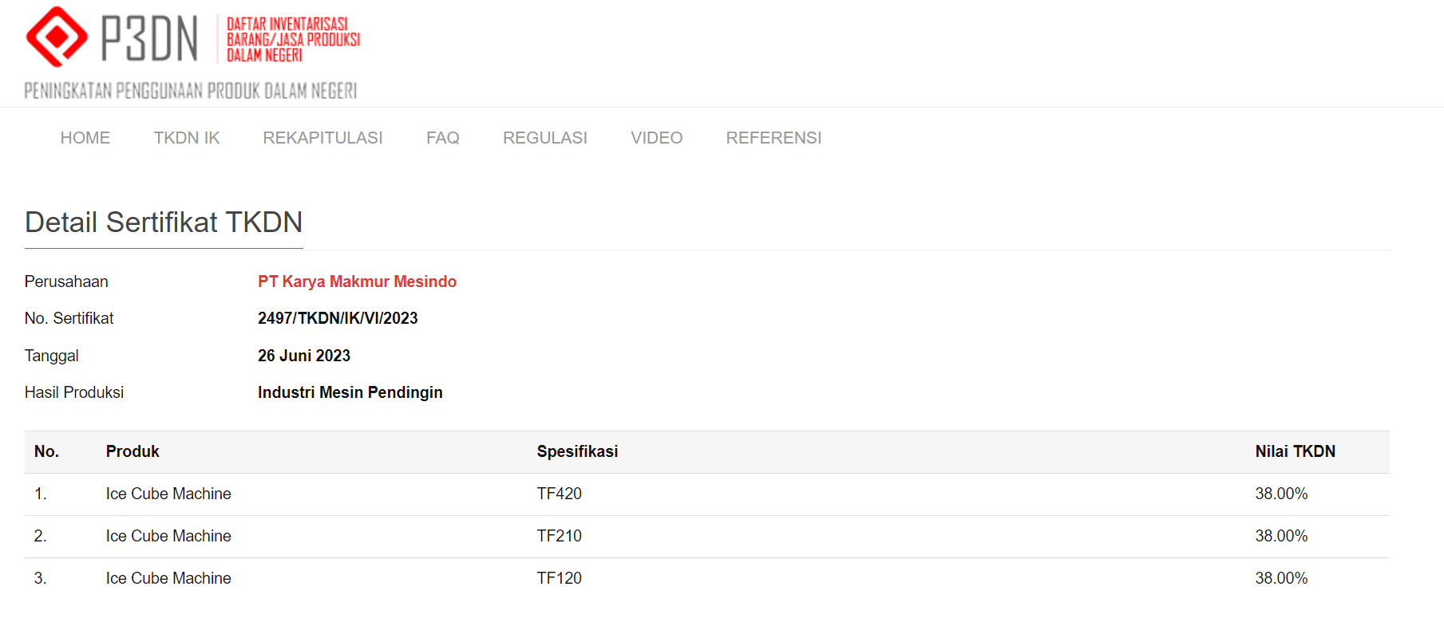This screenshot has height=622, width=1444.
Task: Open the REFERENSI menu item
Action: pyautogui.click(x=773, y=138)
